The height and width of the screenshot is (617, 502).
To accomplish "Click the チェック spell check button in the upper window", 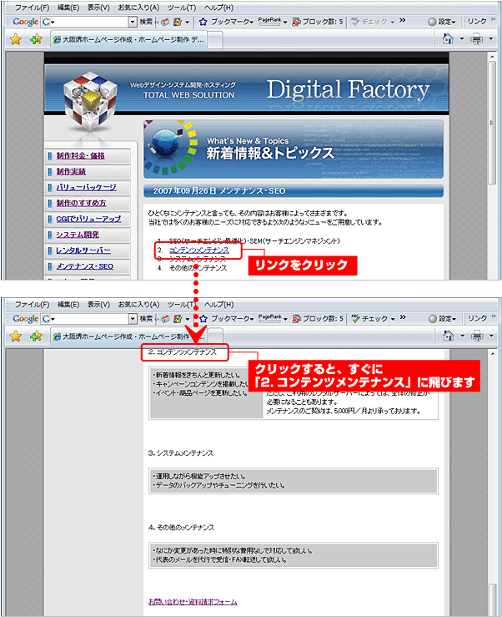I will tap(373, 22).
